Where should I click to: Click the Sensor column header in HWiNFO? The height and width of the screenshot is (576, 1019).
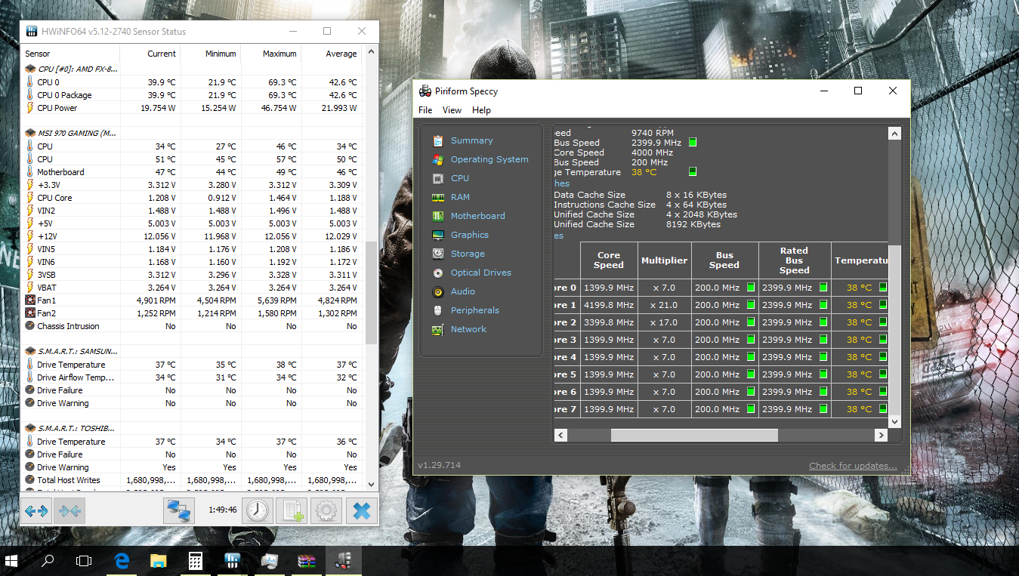[70, 54]
